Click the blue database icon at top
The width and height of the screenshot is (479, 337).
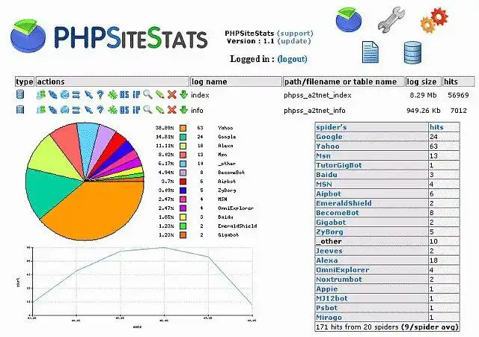coord(412,52)
